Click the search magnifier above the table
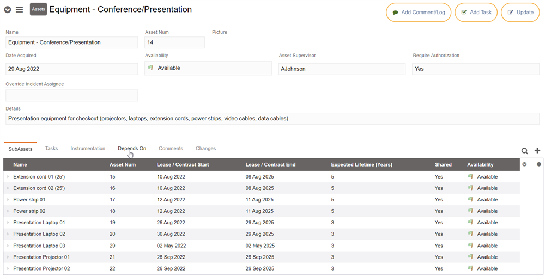This screenshot has width=545, height=276. point(524,151)
